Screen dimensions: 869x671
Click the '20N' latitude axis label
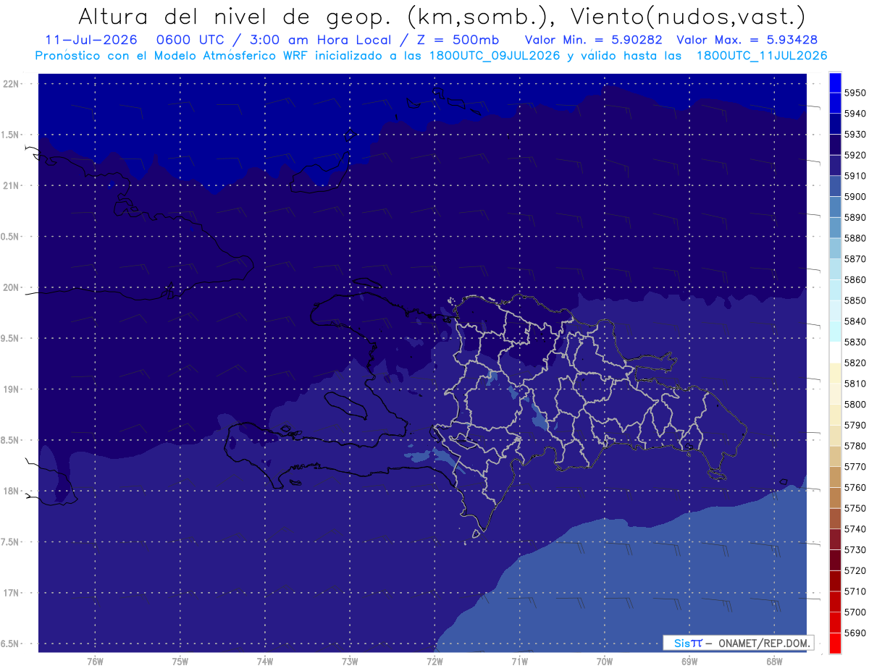[10, 287]
